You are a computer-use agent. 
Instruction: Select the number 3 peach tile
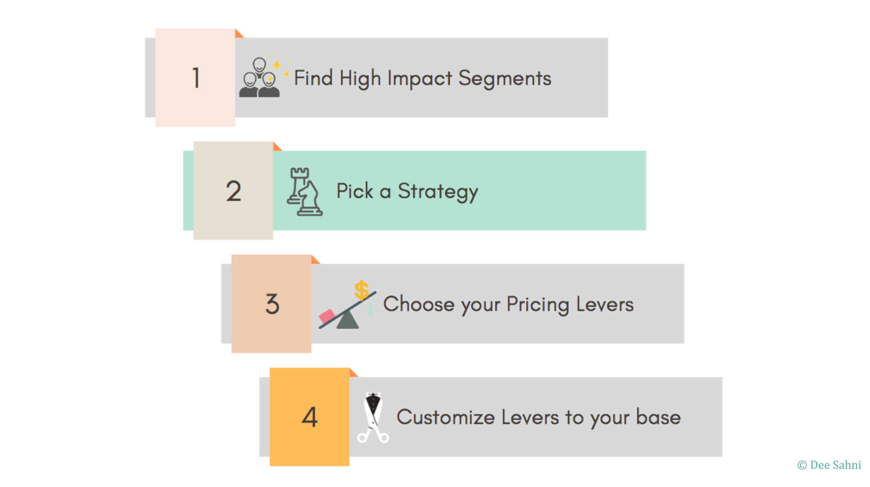[271, 304]
